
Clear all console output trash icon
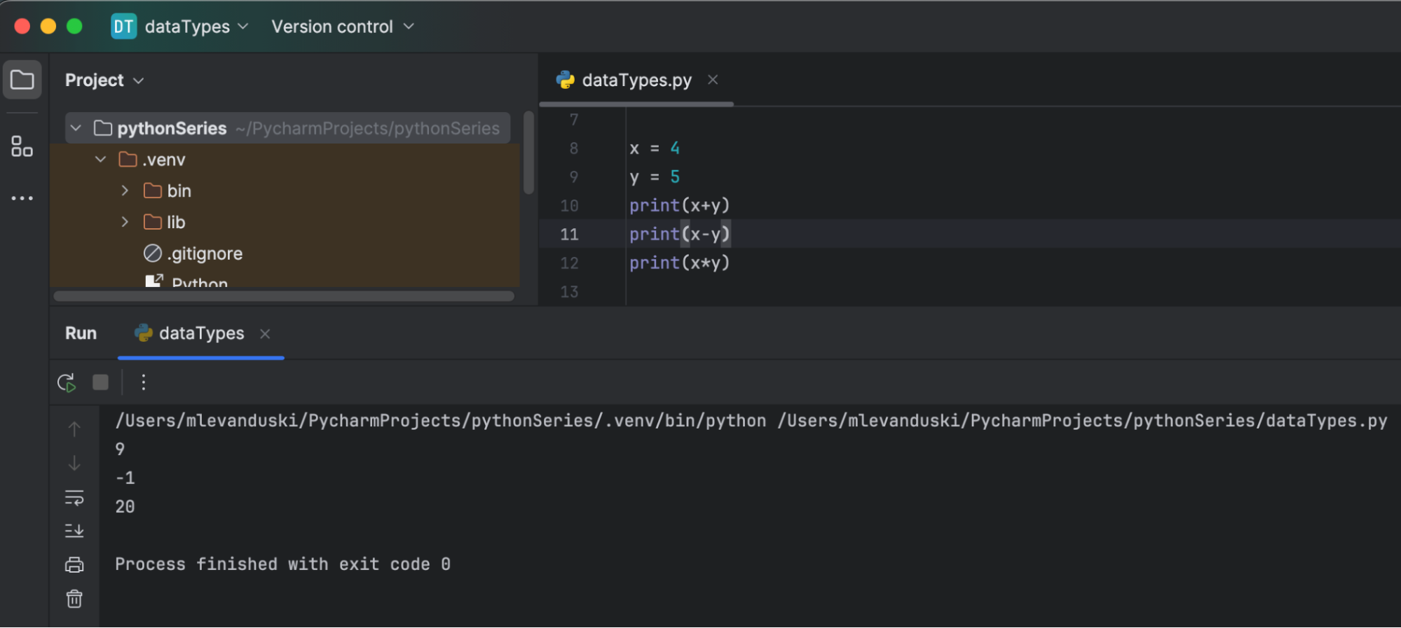tap(74, 599)
